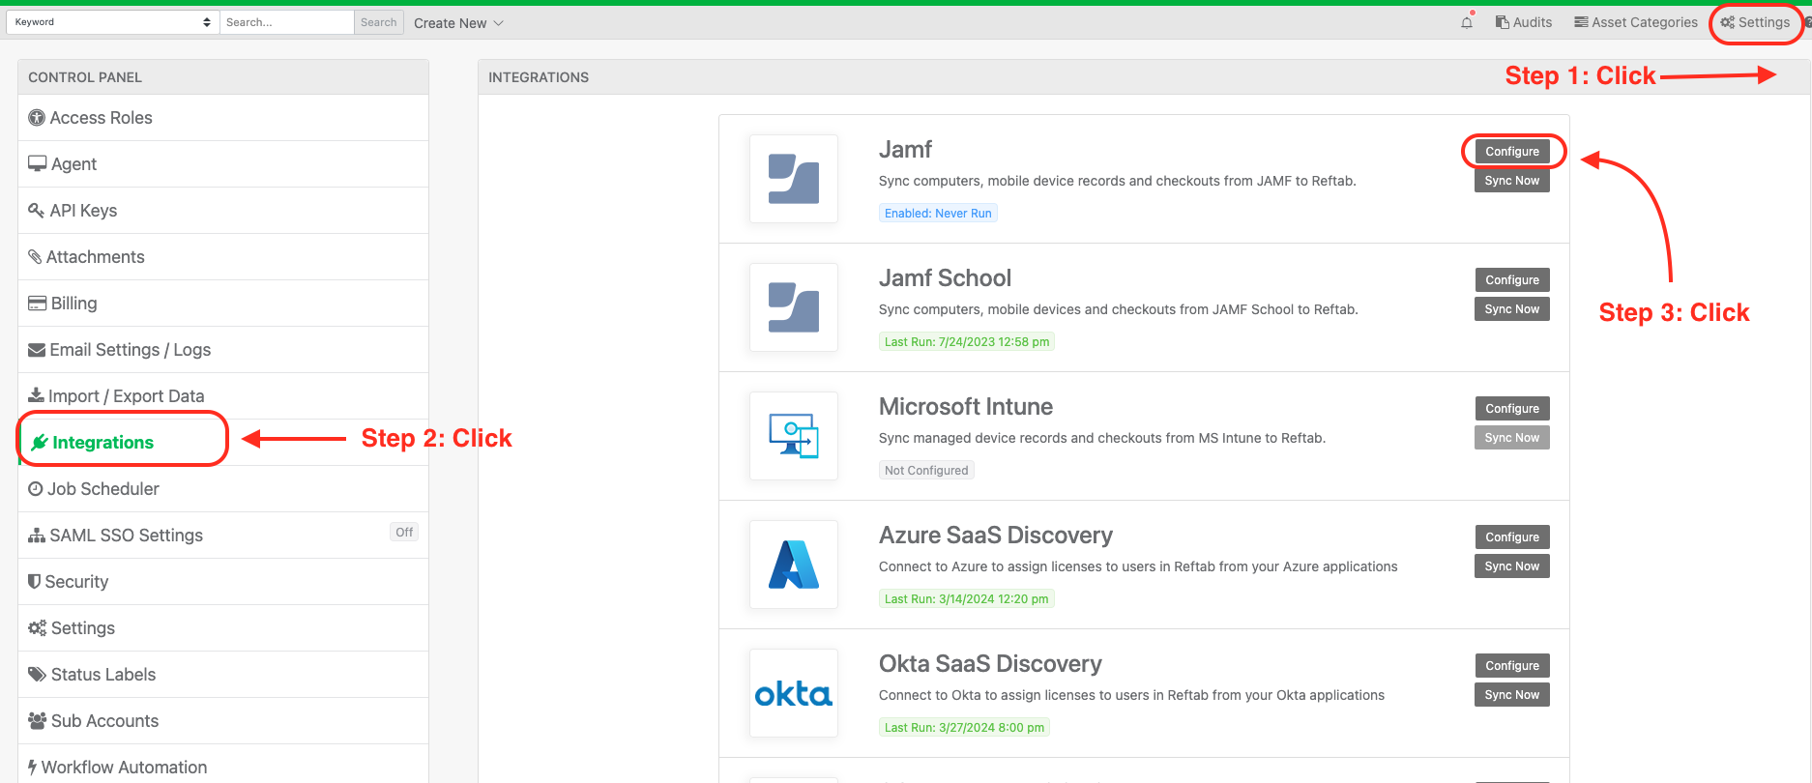Viewport: 1812px width, 783px height.
Task: Expand the Create New dropdown
Action: tap(458, 23)
